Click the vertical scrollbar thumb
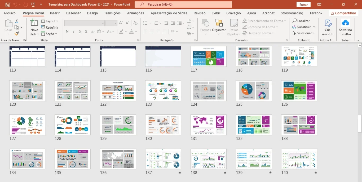 (360, 123)
